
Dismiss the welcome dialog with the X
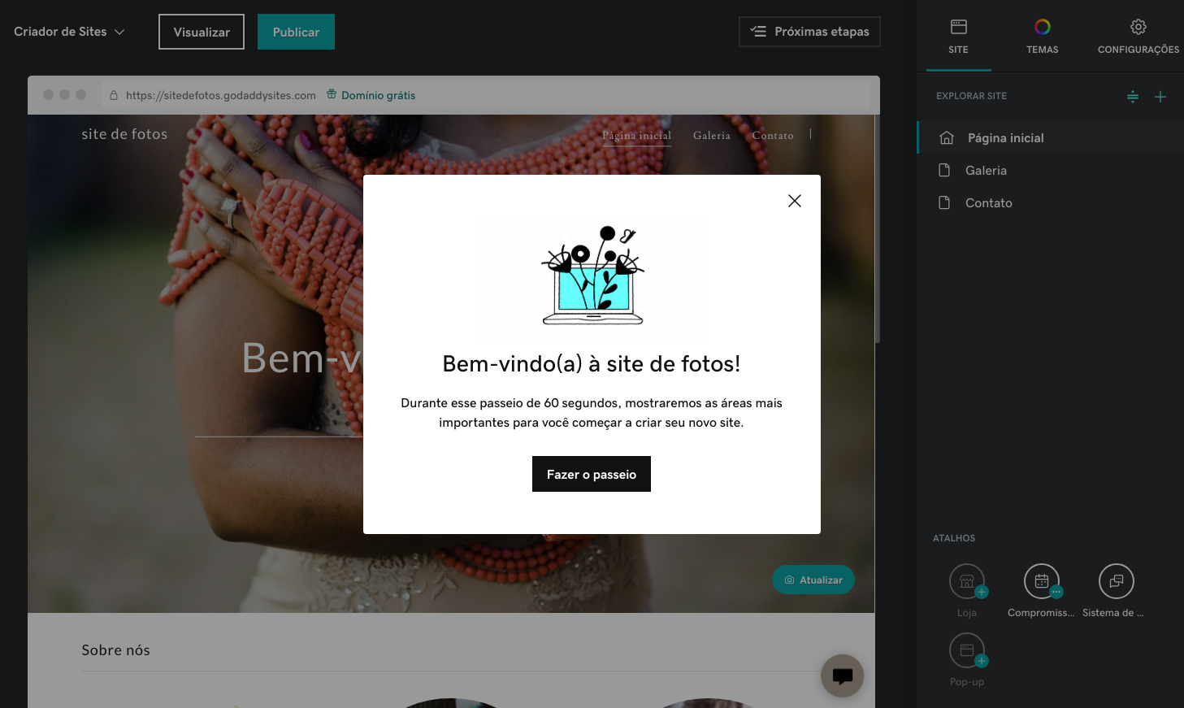[794, 200]
